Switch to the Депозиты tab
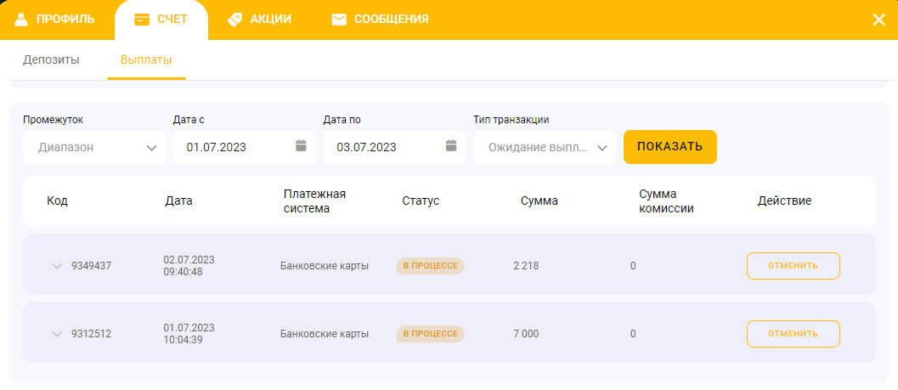 51,60
